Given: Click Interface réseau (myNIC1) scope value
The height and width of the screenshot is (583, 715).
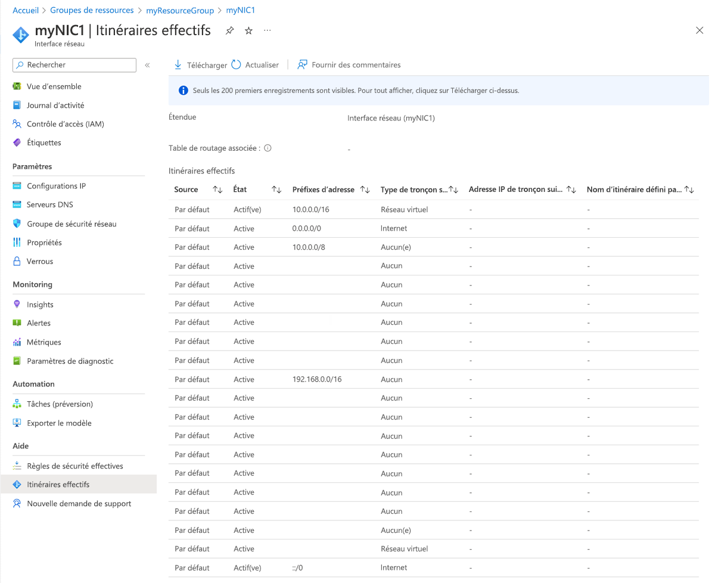Looking at the screenshot, I should tap(391, 118).
